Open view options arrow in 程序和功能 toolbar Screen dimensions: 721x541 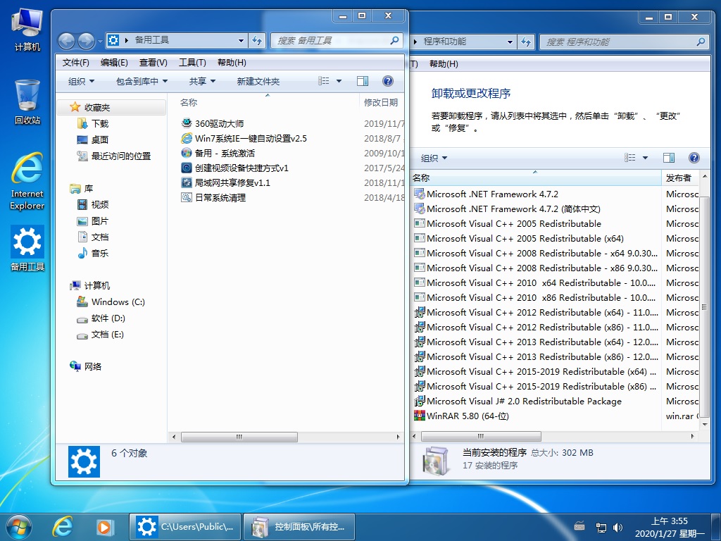(x=645, y=158)
